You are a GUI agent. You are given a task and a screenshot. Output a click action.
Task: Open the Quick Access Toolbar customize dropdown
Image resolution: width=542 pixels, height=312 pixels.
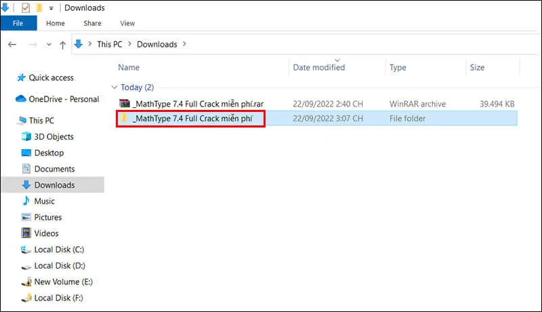pyautogui.click(x=51, y=8)
